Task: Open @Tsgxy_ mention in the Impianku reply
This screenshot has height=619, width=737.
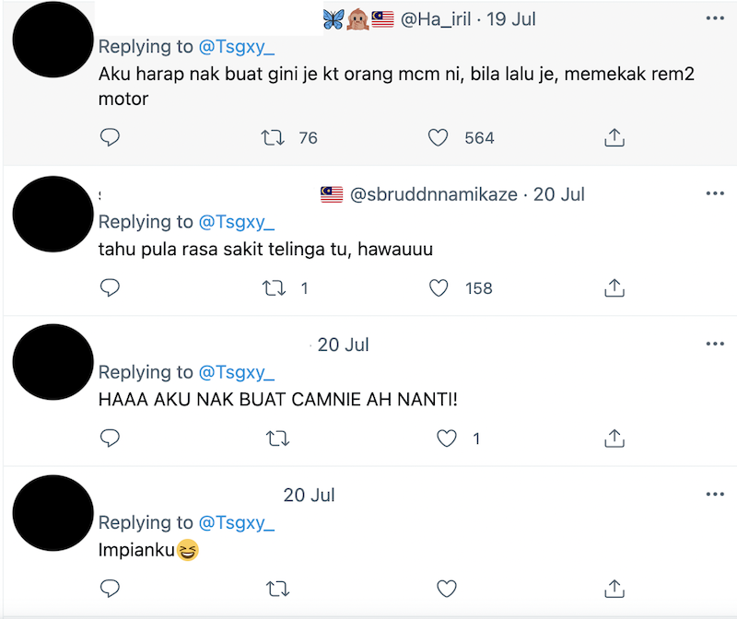Action: tap(236, 523)
